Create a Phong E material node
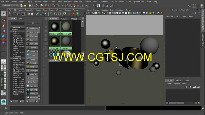The image size is (205, 115). [x=32, y=63]
